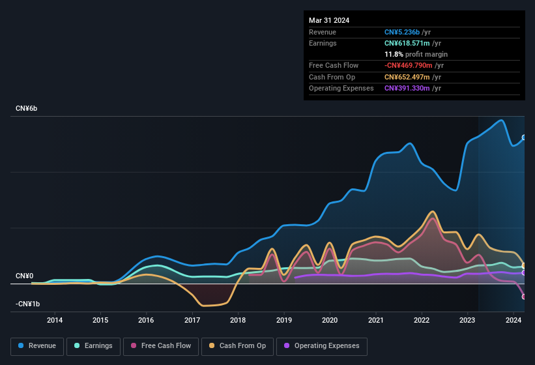This screenshot has width=535, height=365.
Task: Toggle the Earnings legend button
Action: [x=93, y=346]
